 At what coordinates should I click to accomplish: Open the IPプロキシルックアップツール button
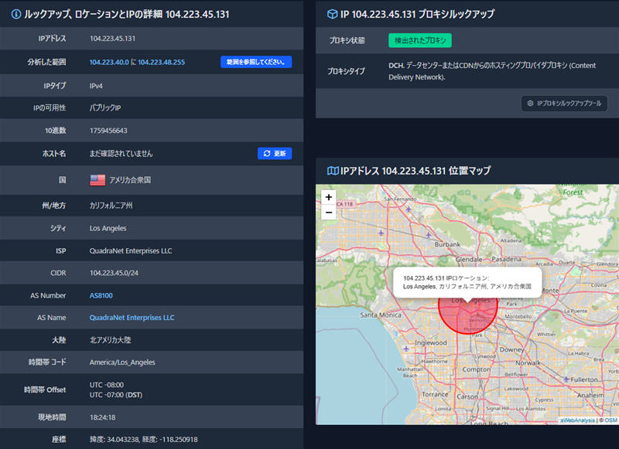[564, 104]
